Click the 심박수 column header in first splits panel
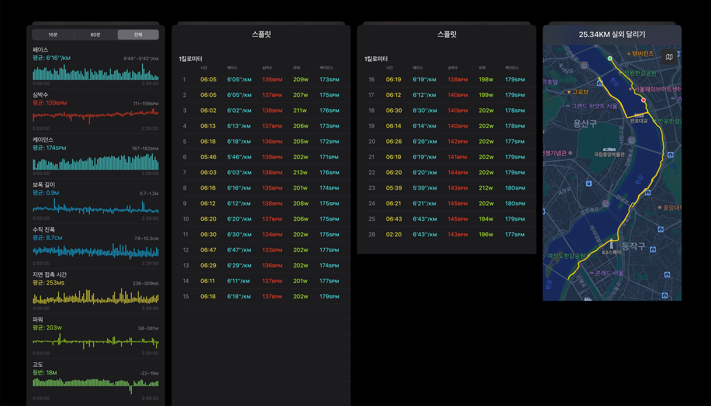Image resolution: width=711 pixels, height=406 pixels. click(x=267, y=68)
